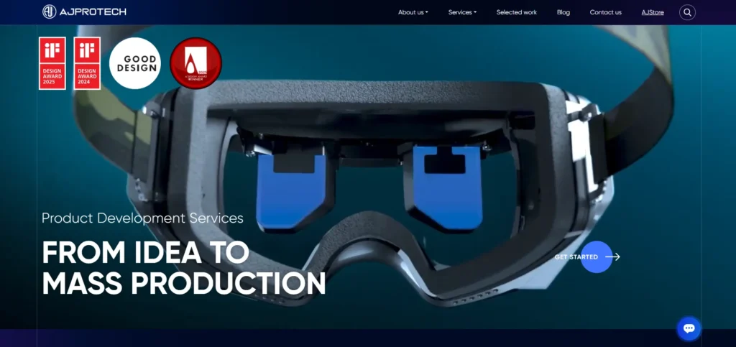The image size is (736, 347).
Task: Open the blue chat bubble widget
Action: coord(689,328)
